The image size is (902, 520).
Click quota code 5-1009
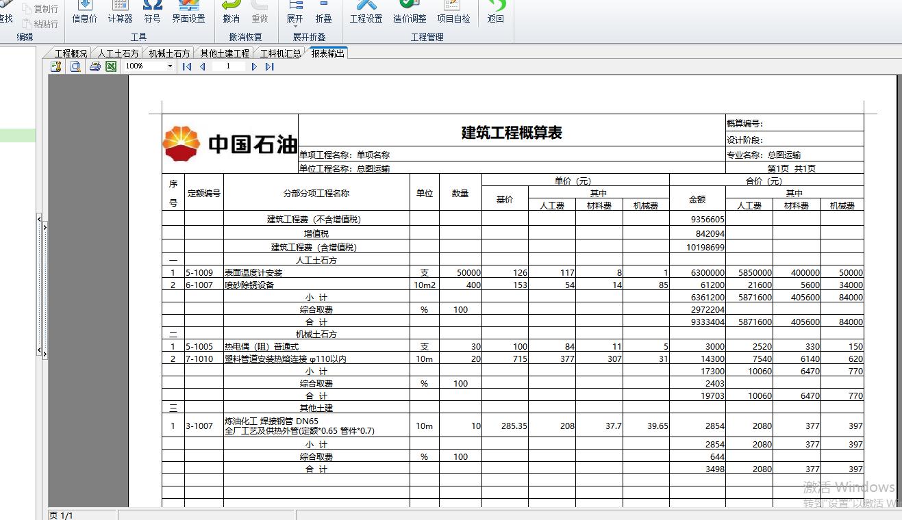click(199, 272)
